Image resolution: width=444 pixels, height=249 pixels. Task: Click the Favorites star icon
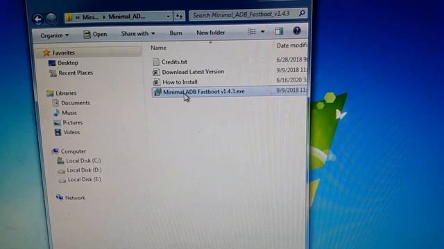click(x=46, y=53)
